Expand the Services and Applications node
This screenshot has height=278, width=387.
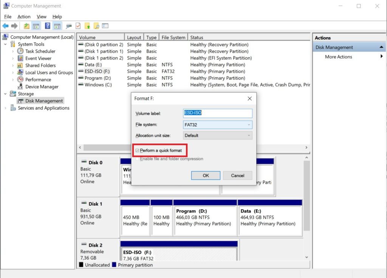tap(6, 108)
